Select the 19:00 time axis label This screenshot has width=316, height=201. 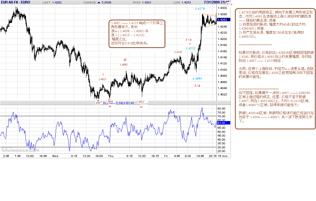point(99,156)
